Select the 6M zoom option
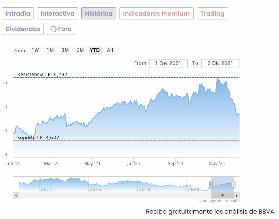The width and height of the screenshot is (279, 219). tap(80, 50)
